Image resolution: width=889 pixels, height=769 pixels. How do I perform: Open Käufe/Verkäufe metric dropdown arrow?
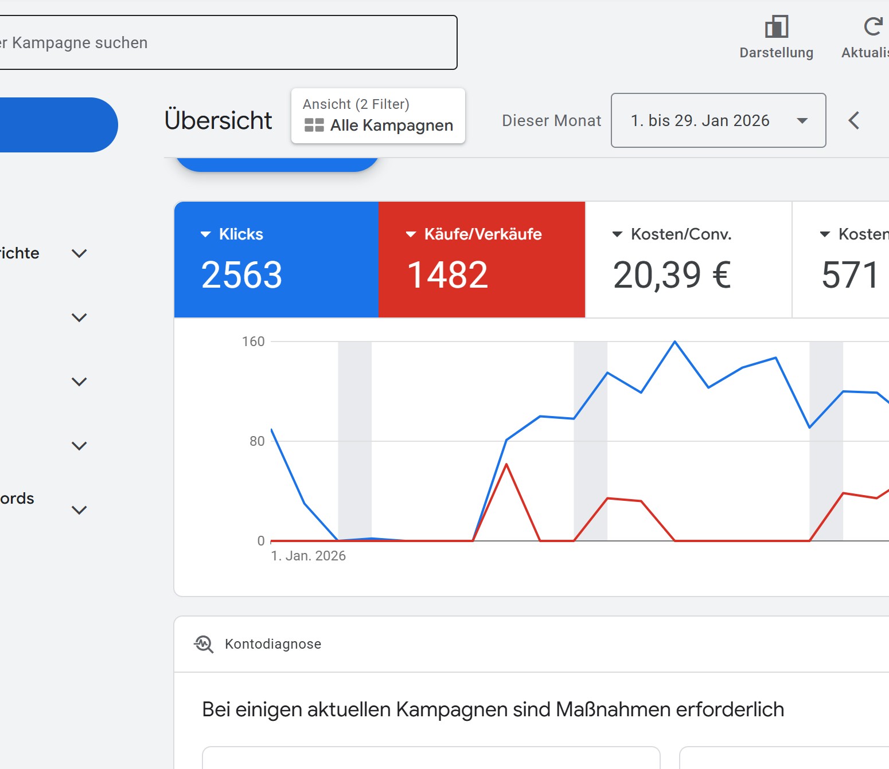click(x=411, y=234)
